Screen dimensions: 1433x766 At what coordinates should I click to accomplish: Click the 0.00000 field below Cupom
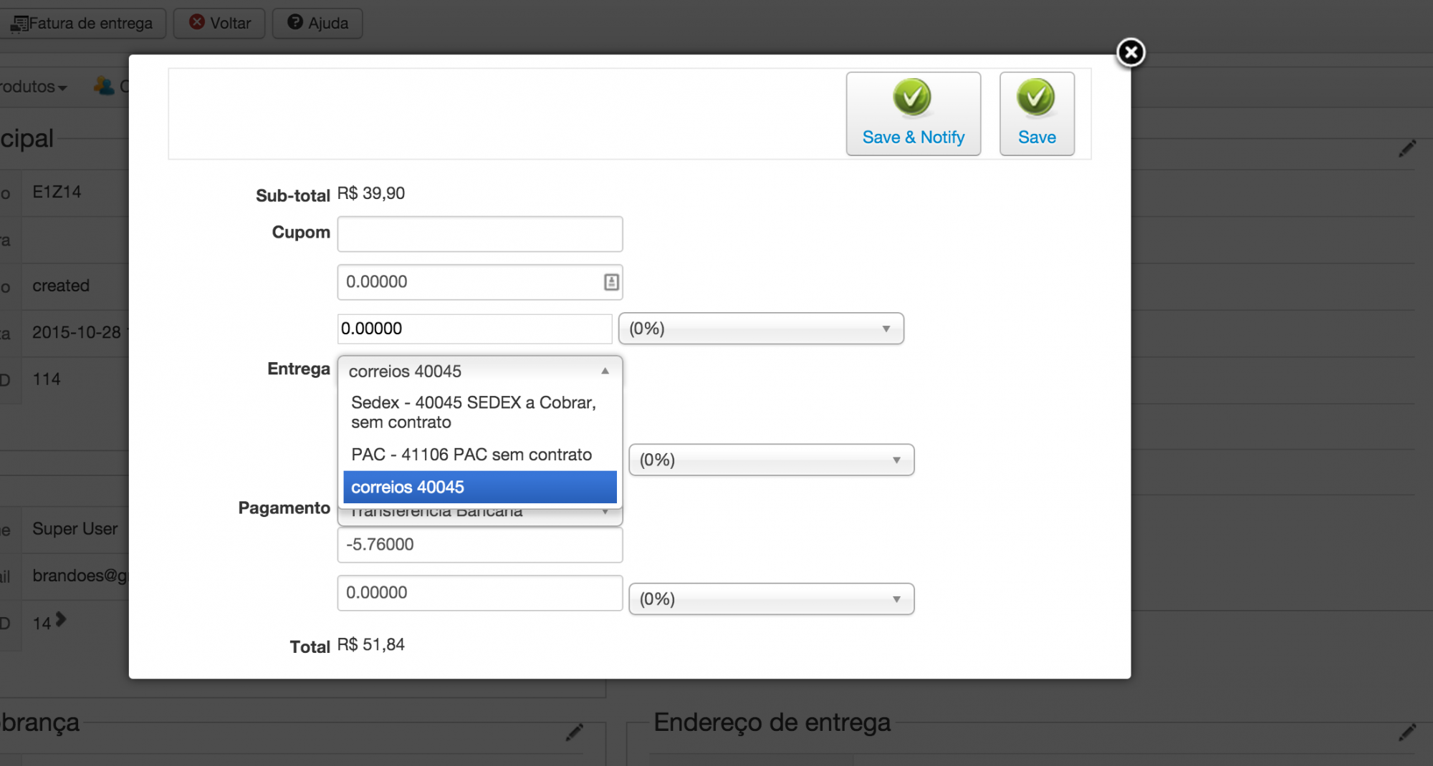point(480,282)
